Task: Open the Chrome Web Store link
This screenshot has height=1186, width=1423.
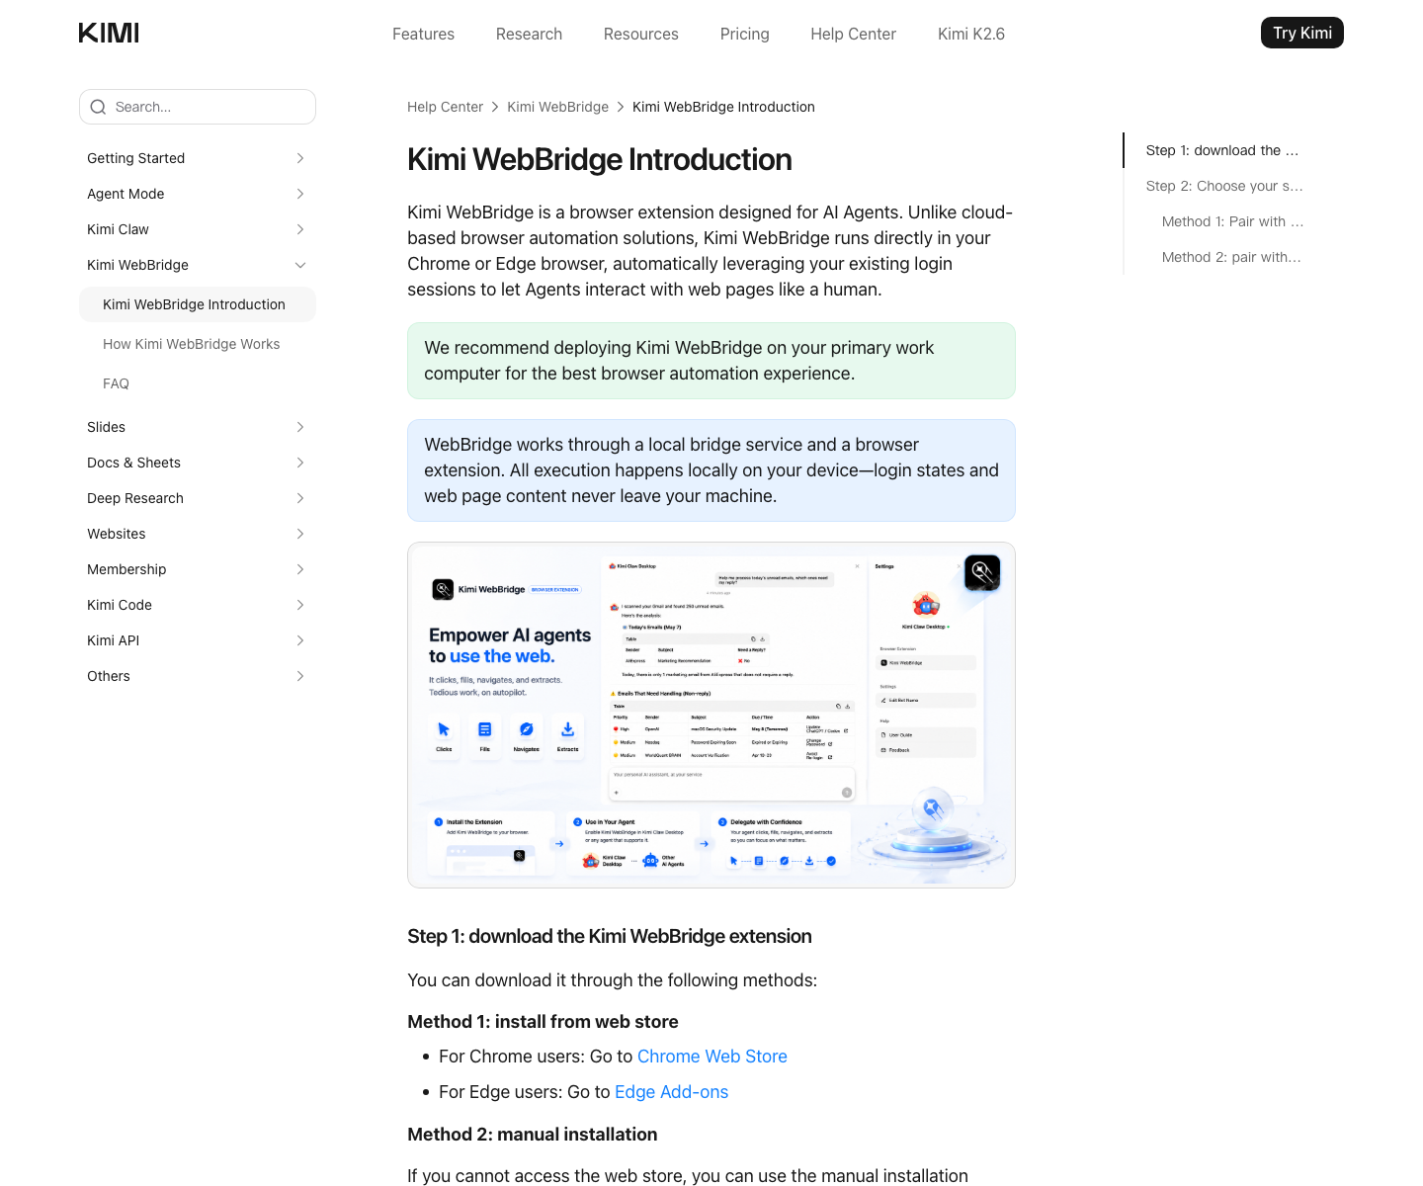Action: tap(712, 1057)
